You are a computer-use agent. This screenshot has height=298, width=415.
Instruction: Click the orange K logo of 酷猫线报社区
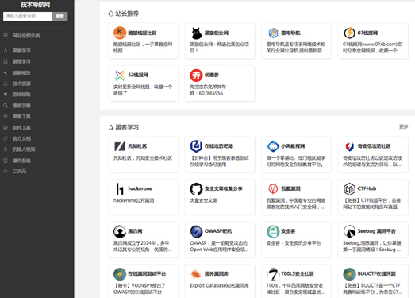(x=120, y=33)
